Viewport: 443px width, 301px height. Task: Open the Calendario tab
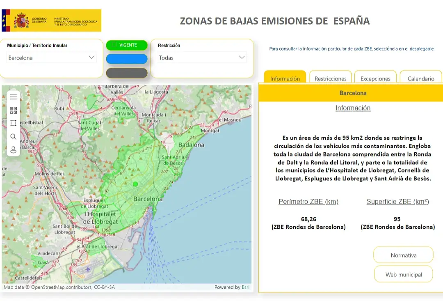coord(421,77)
